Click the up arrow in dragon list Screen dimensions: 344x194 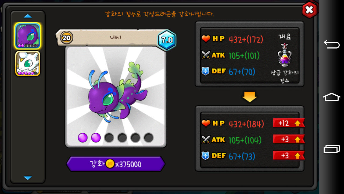coord(28,16)
